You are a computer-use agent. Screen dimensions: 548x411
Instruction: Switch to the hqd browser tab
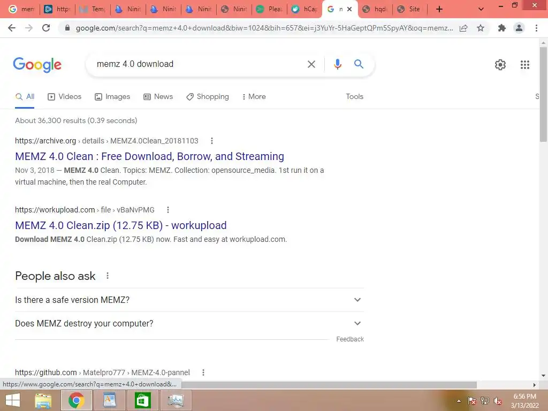[x=375, y=10]
